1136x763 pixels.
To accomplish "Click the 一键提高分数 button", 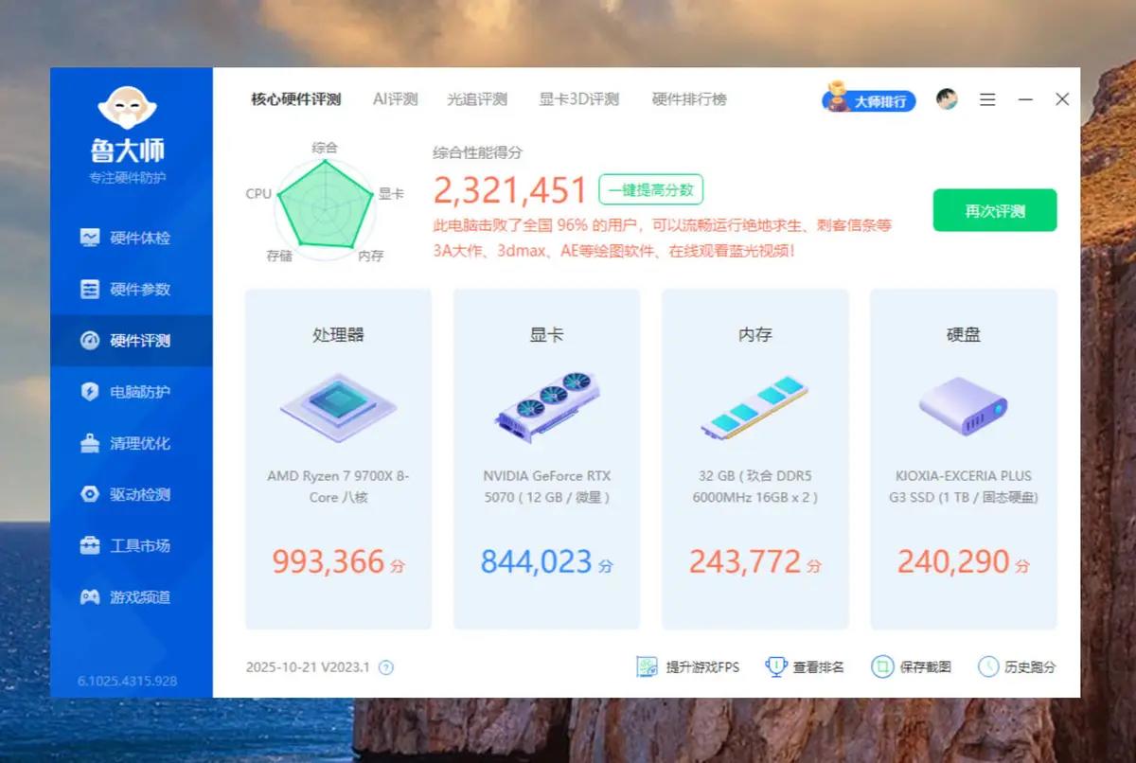I will (650, 189).
